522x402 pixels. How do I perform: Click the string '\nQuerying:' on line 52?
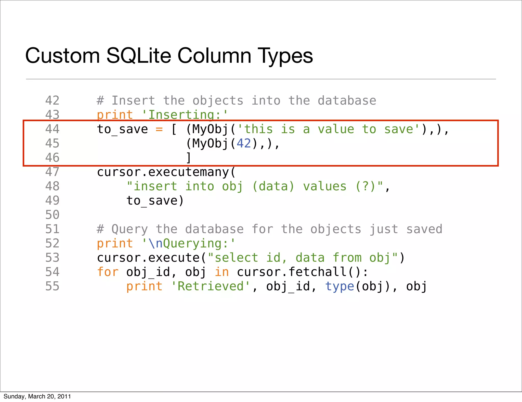(189, 243)
